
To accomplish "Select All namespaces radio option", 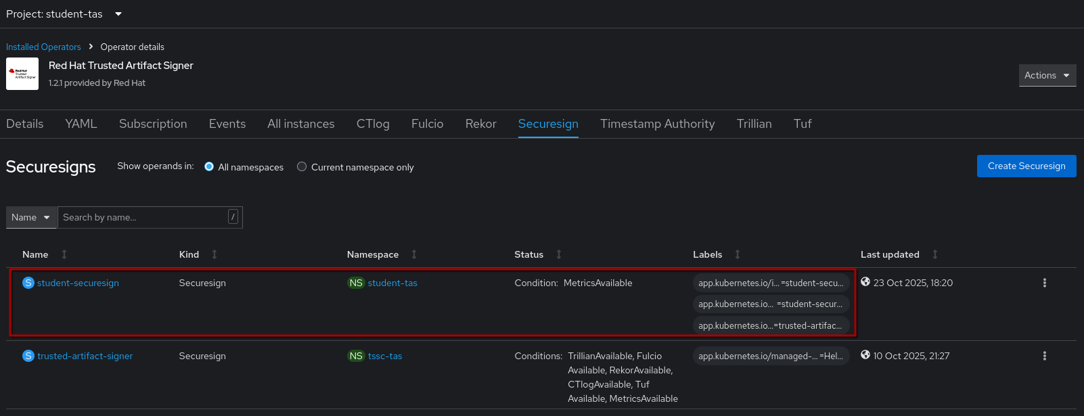I will coord(209,166).
